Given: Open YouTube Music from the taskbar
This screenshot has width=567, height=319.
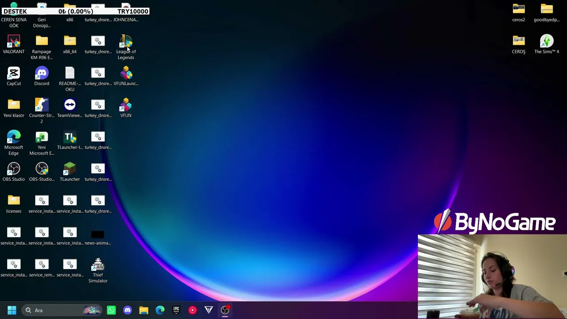Looking at the screenshot, I should tap(192, 310).
